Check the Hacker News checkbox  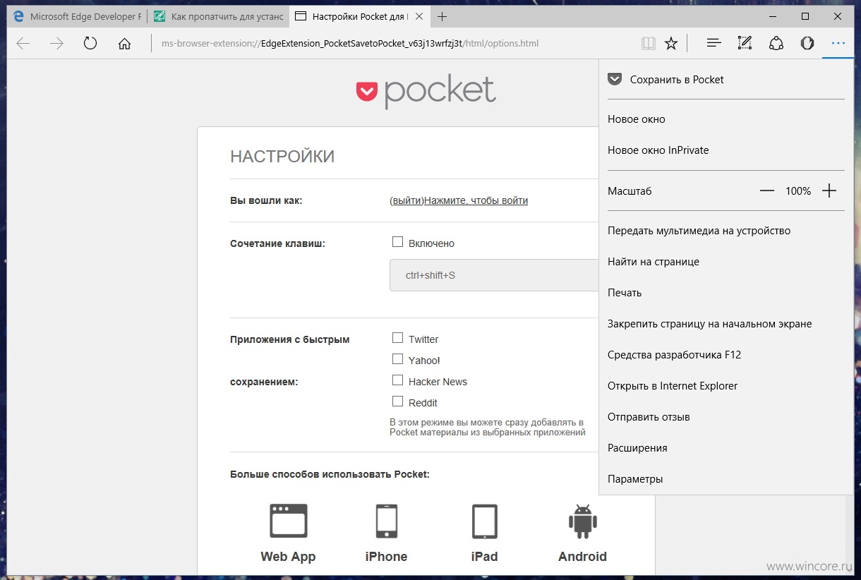point(397,380)
